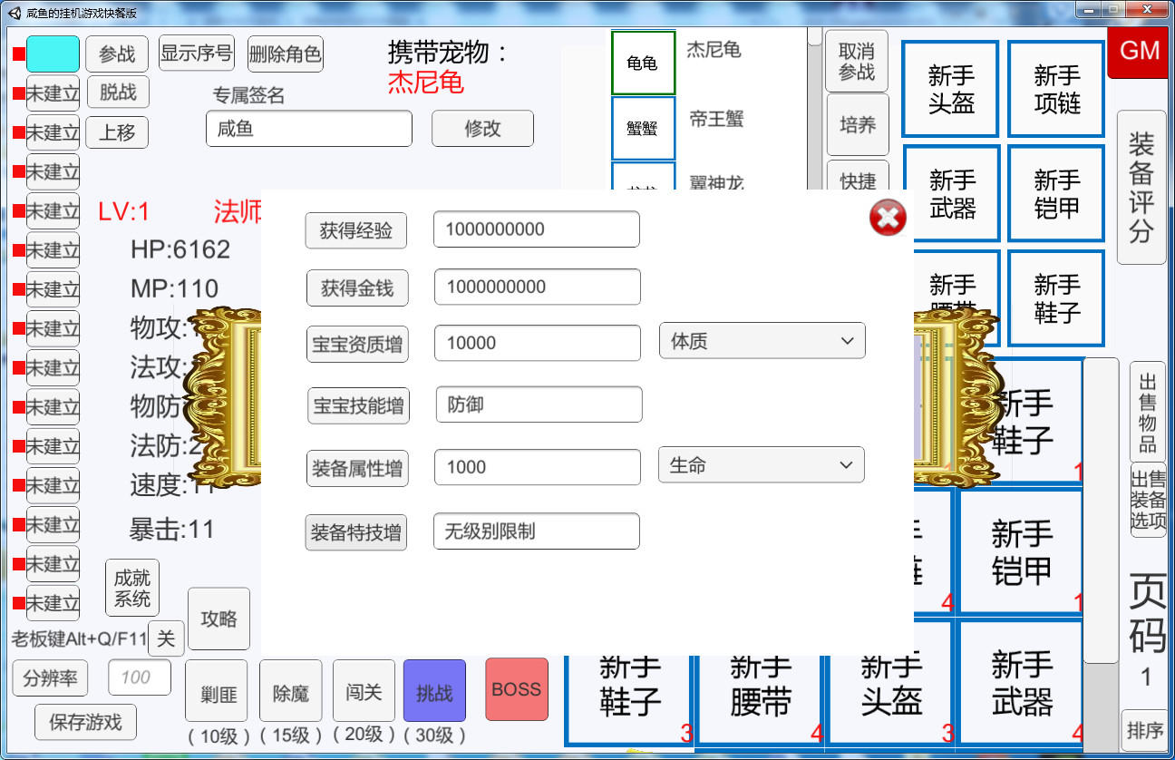
Task: Click 修改 to change signature
Action: [482, 128]
